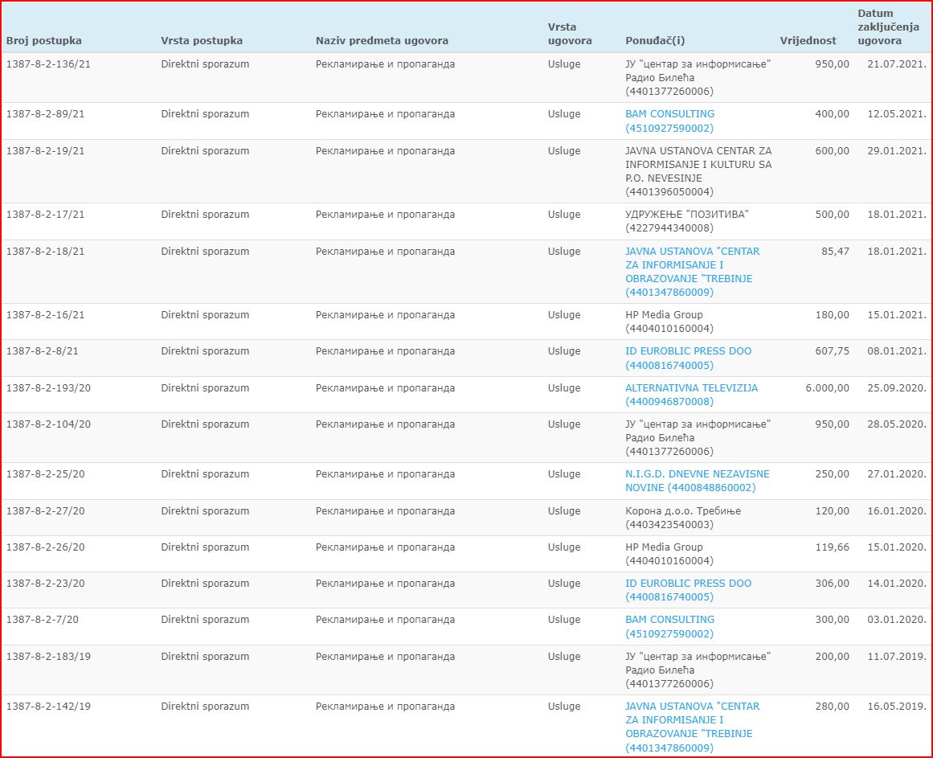Open the ALTERNATIVNA TELEVIZIJA bidder link
Image resolution: width=933 pixels, height=758 pixels.
click(x=691, y=395)
